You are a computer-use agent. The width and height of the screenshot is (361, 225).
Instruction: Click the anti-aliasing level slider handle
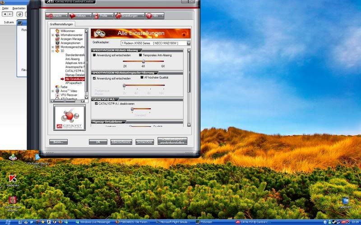tap(143, 61)
